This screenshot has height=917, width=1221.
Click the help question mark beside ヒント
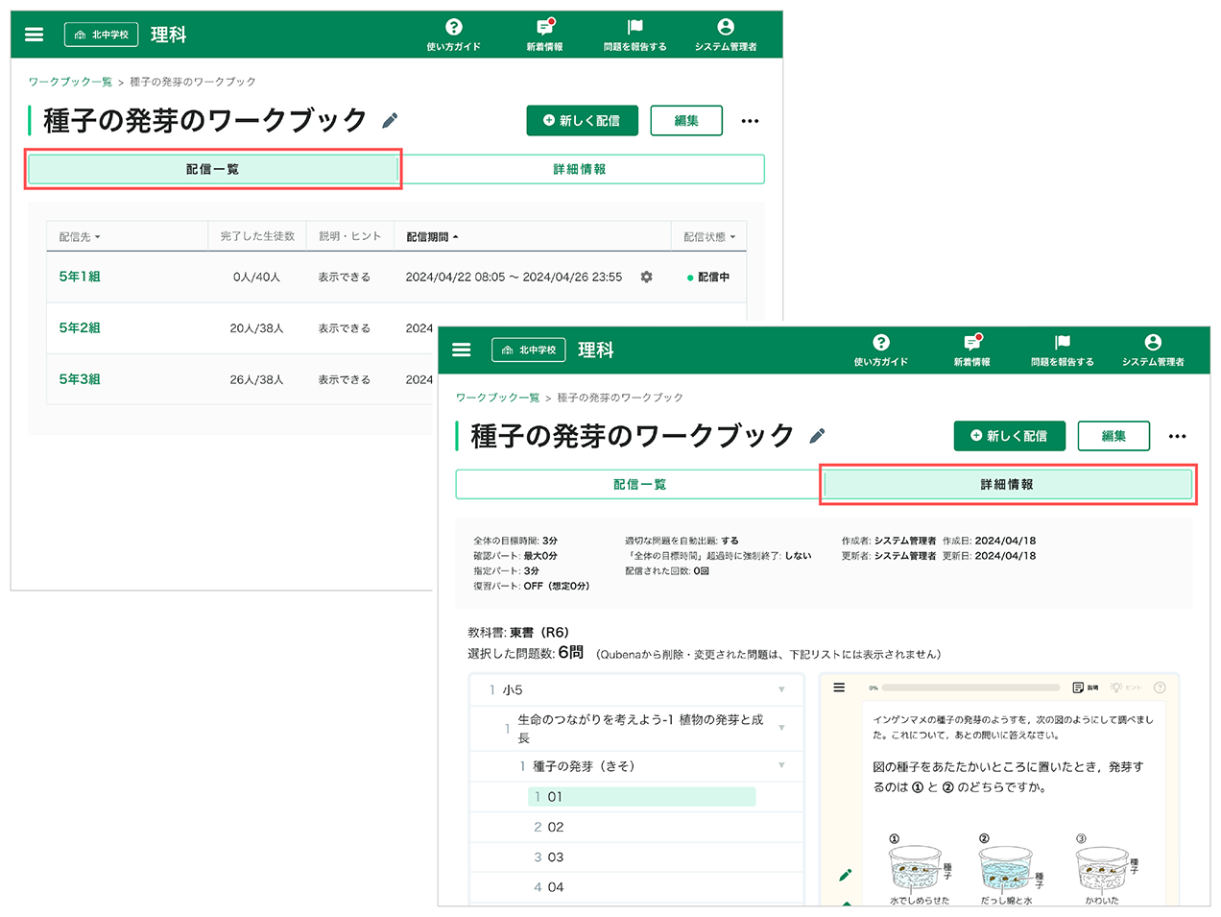point(1160,688)
